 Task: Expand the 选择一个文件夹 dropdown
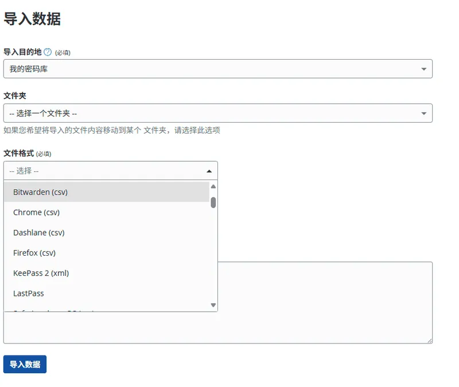coord(217,113)
